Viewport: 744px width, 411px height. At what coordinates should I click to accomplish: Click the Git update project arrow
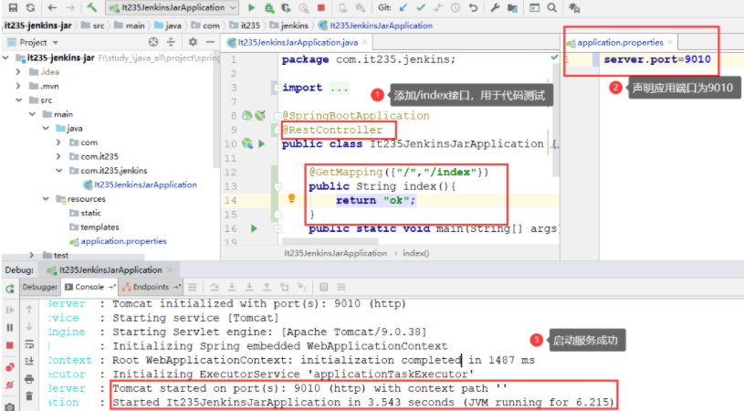403,7
